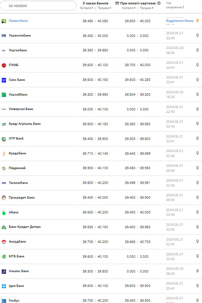Screen dimensions: 202x303
Task: Open location pin for Акордбанк
Action: pos(197,242)
